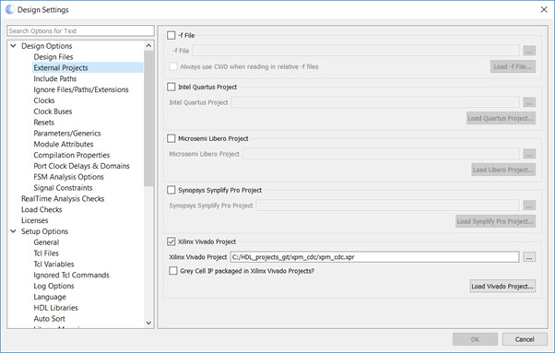Click the Load Quartus Project button

tap(501, 118)
